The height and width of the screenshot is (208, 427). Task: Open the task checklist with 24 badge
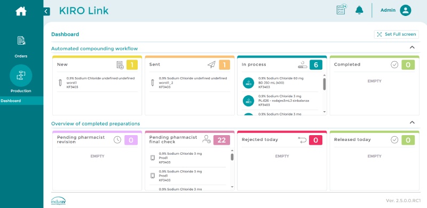tap(341, 10)
